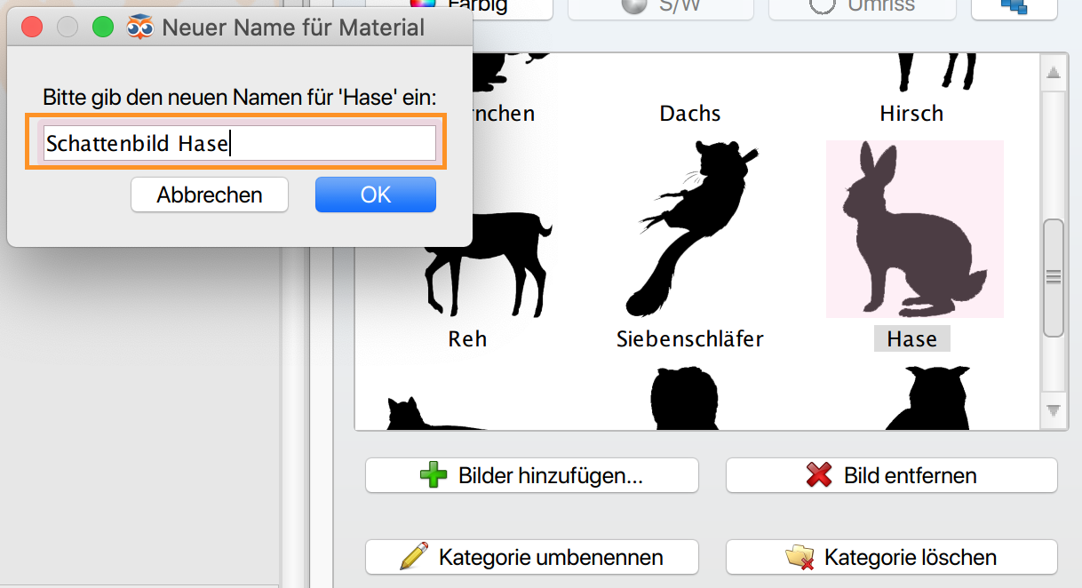
Task: Click the image list scrollbar thumb
Action: [x=1054, y=277]
